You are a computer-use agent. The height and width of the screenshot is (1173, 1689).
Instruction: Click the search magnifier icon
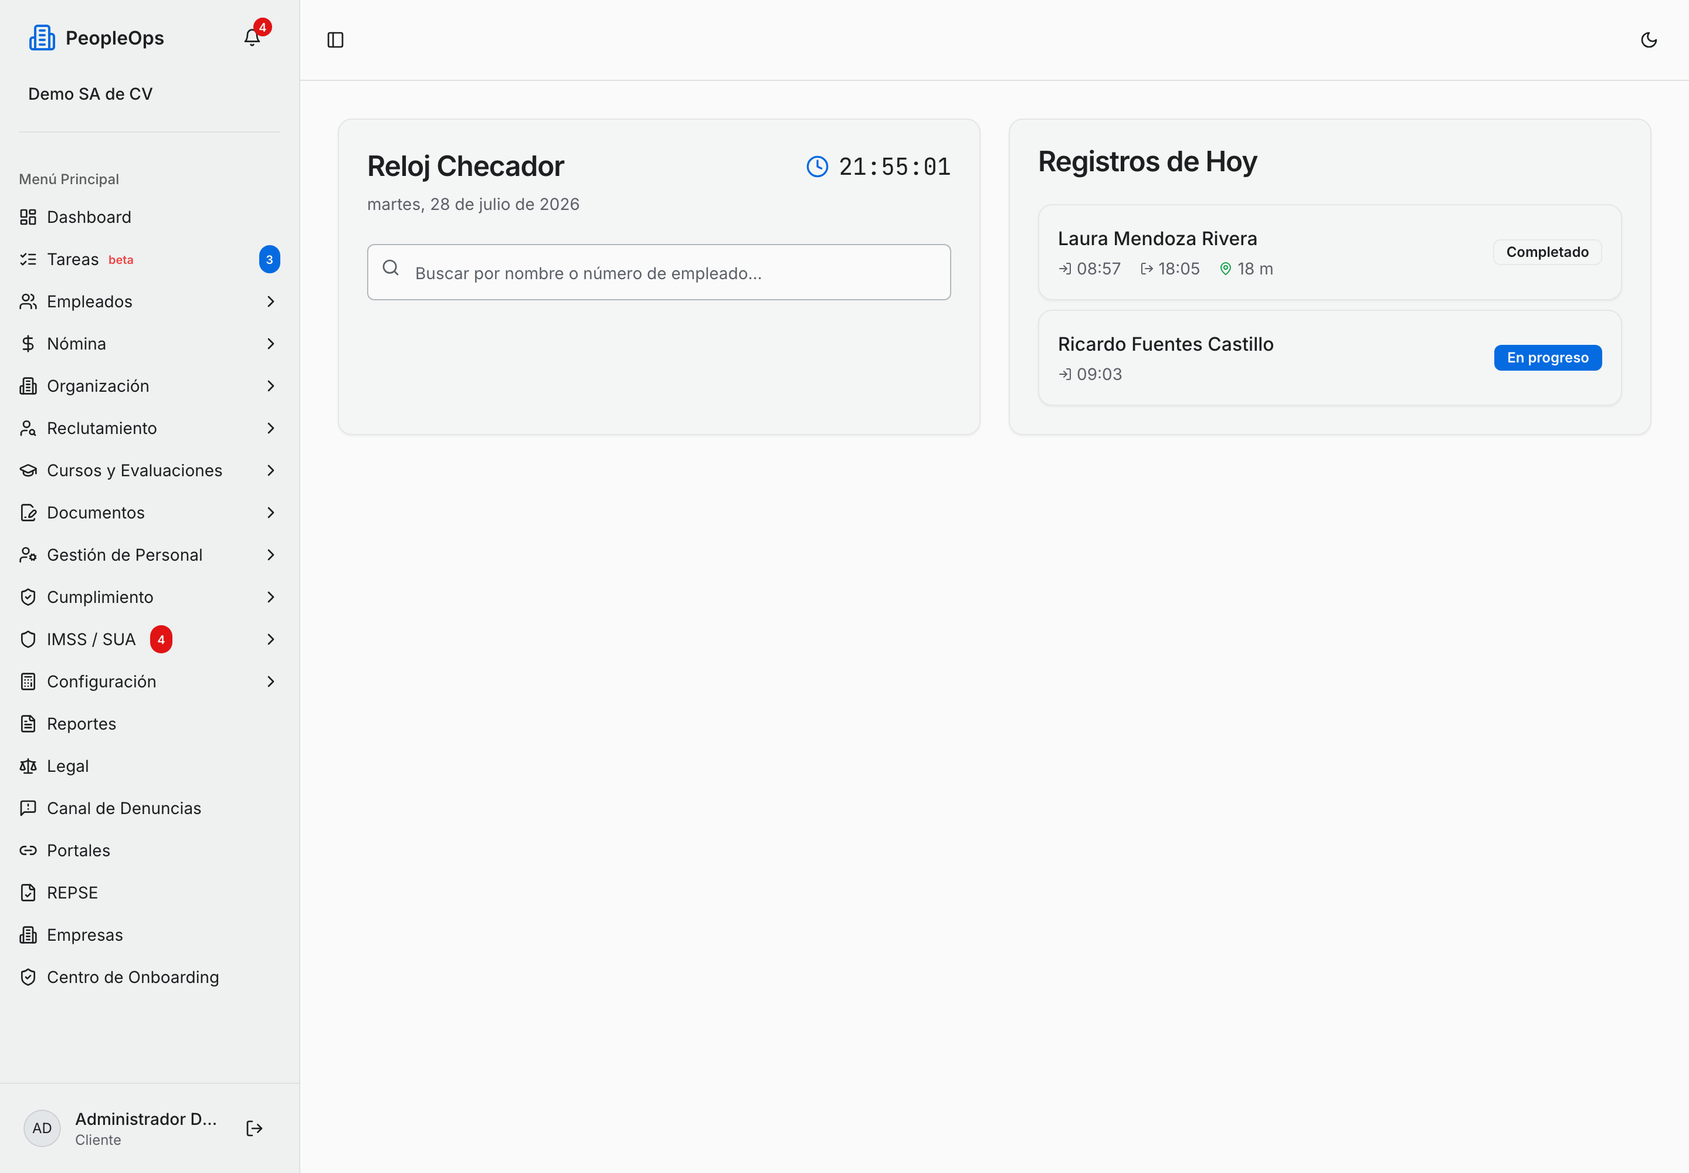click(391, 267)
